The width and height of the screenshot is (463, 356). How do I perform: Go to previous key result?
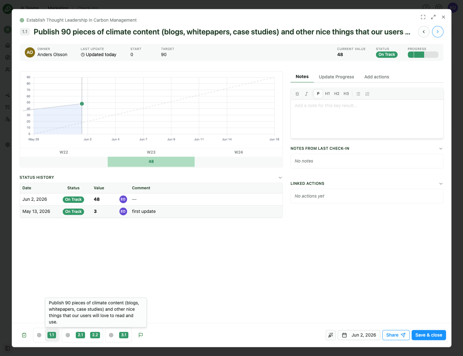coord(424,32)
